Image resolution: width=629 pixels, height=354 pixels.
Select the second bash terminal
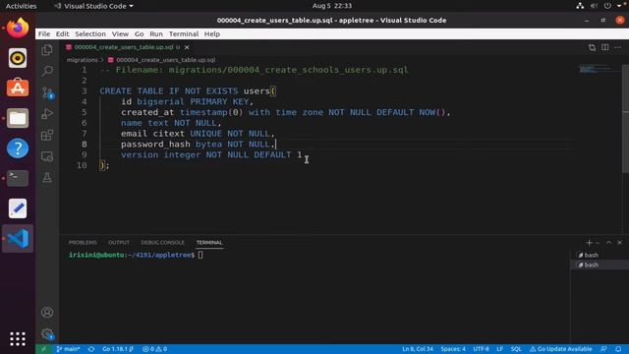tap(600, 265)
